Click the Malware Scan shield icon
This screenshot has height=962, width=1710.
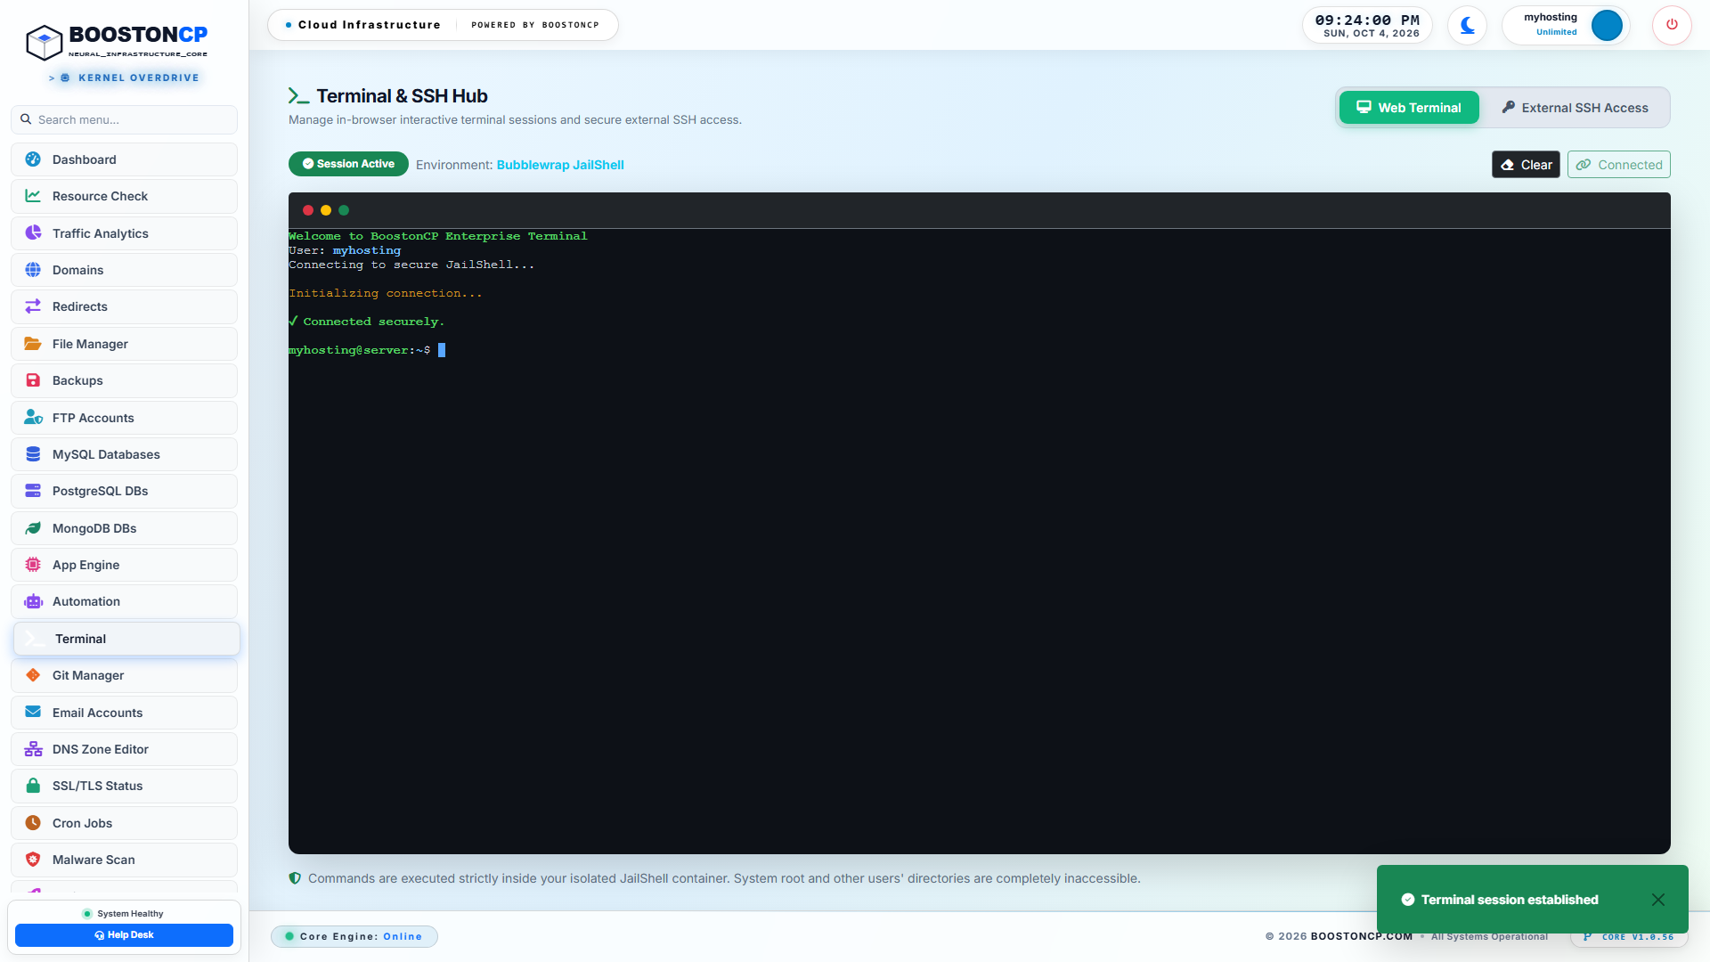(x=33, y=860)
